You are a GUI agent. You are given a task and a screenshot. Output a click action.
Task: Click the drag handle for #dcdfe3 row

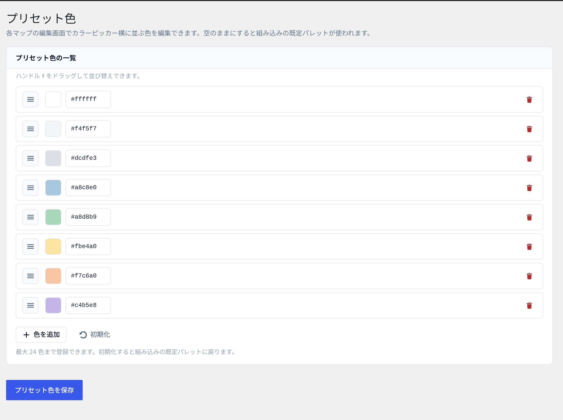coord(30,159)
